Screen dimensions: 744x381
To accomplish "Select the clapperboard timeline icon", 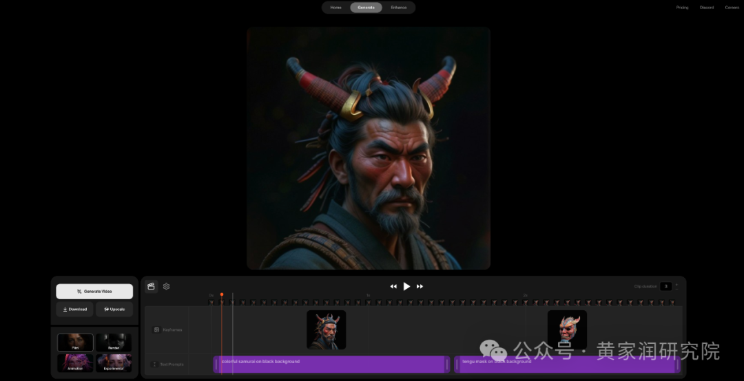I will 152,286.
